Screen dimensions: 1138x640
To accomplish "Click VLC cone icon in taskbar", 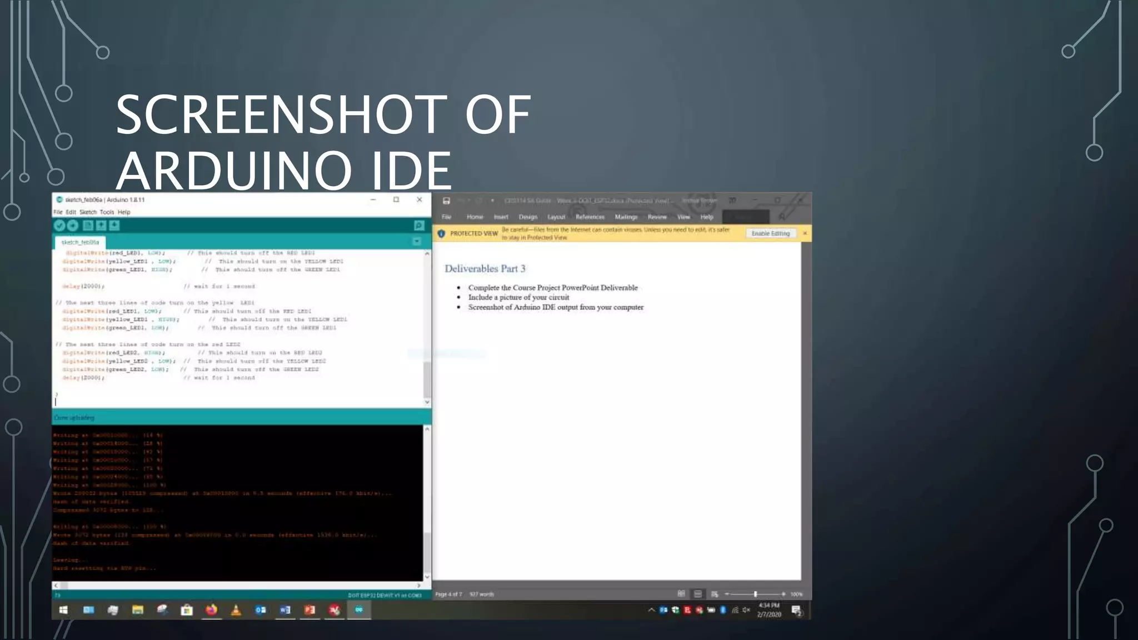I will click(236, 610).
